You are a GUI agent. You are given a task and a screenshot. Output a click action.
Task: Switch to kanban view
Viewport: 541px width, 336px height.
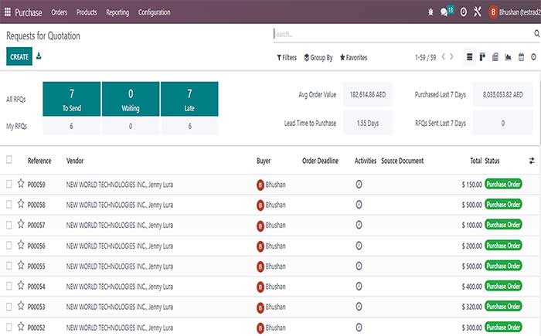482,57
